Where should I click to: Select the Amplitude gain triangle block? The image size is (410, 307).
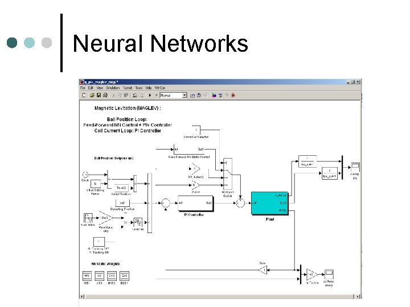coord(106,218)
